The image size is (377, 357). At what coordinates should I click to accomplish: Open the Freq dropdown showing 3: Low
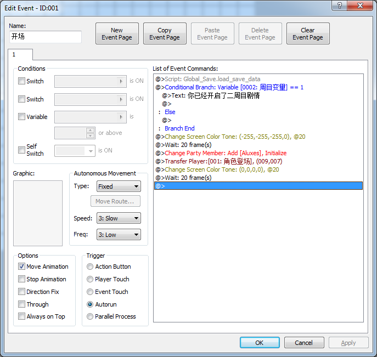pos(119,235)
